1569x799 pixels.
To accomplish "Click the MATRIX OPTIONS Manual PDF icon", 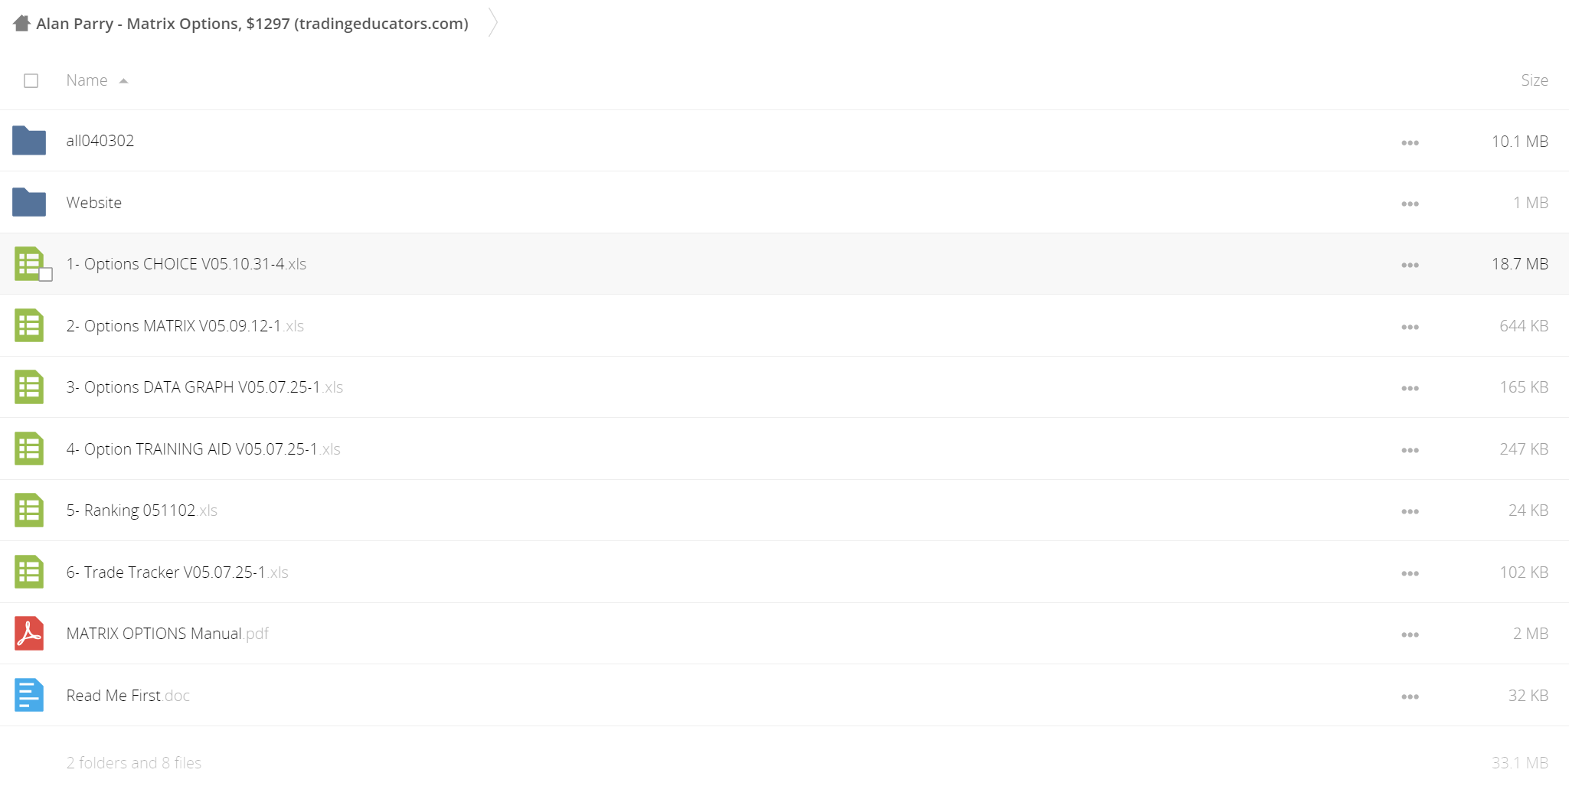I will tap(29, 634).
